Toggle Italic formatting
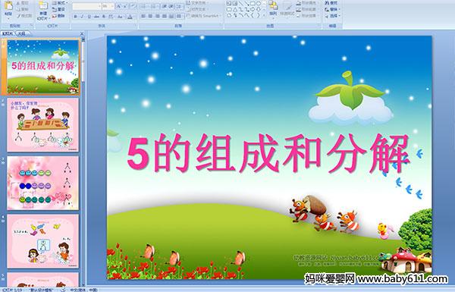 coord(82,17)
